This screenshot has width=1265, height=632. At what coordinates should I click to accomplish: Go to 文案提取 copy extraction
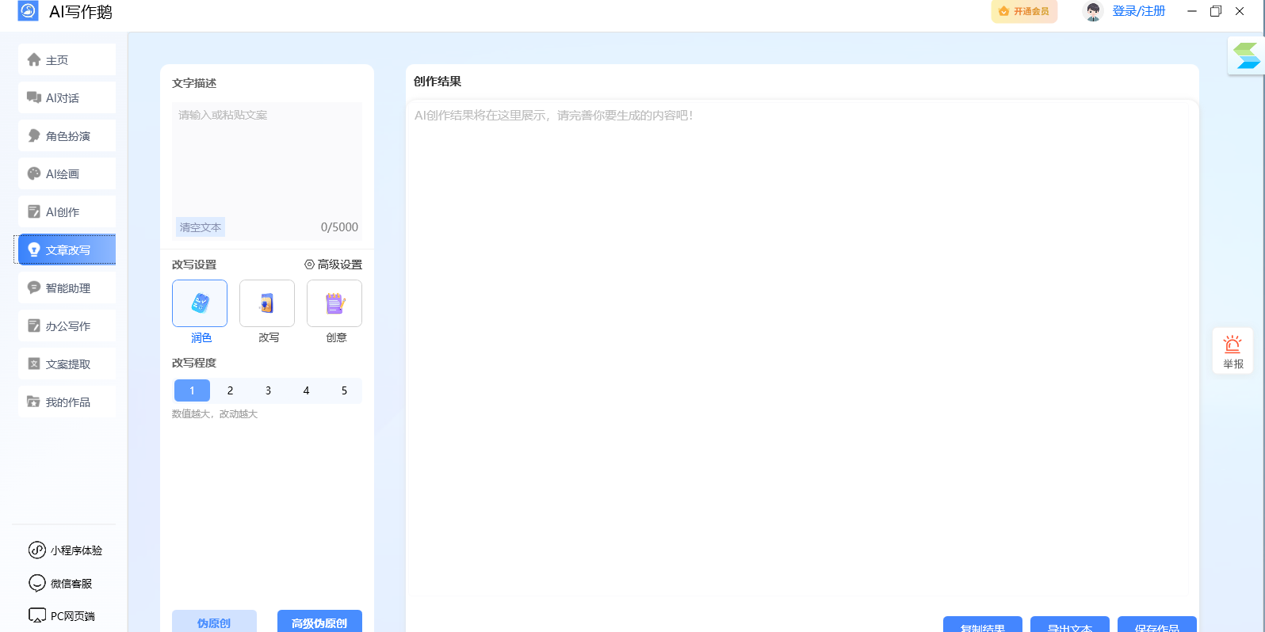(x=67, y=364)
